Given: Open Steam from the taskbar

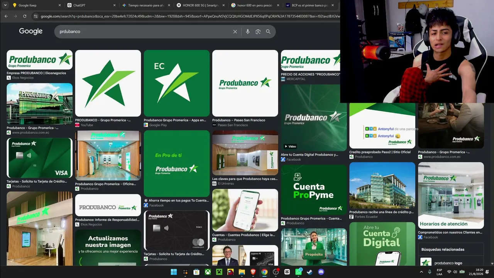Looking at the screenshot, I should [310, 272].
